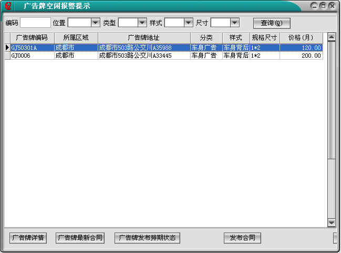Click 车身广告 cell in GJ0006 row

(206, 56)
